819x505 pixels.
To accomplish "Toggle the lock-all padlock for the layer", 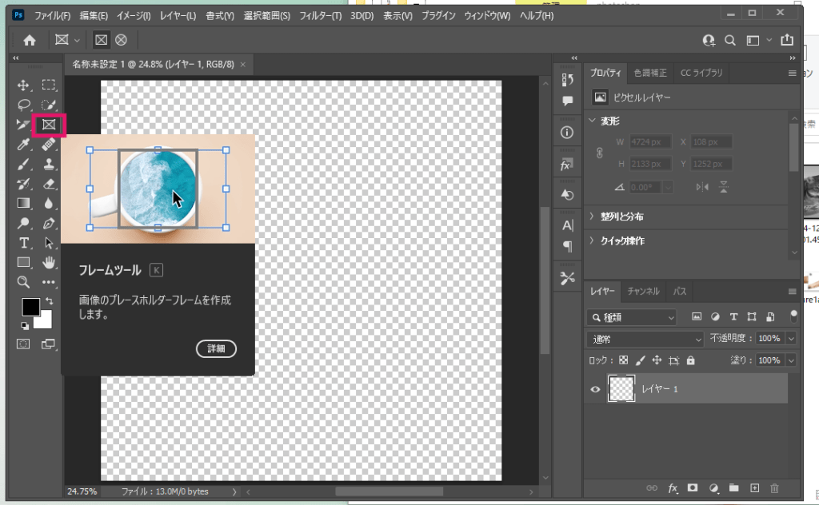I will click(x=691, y=360).
